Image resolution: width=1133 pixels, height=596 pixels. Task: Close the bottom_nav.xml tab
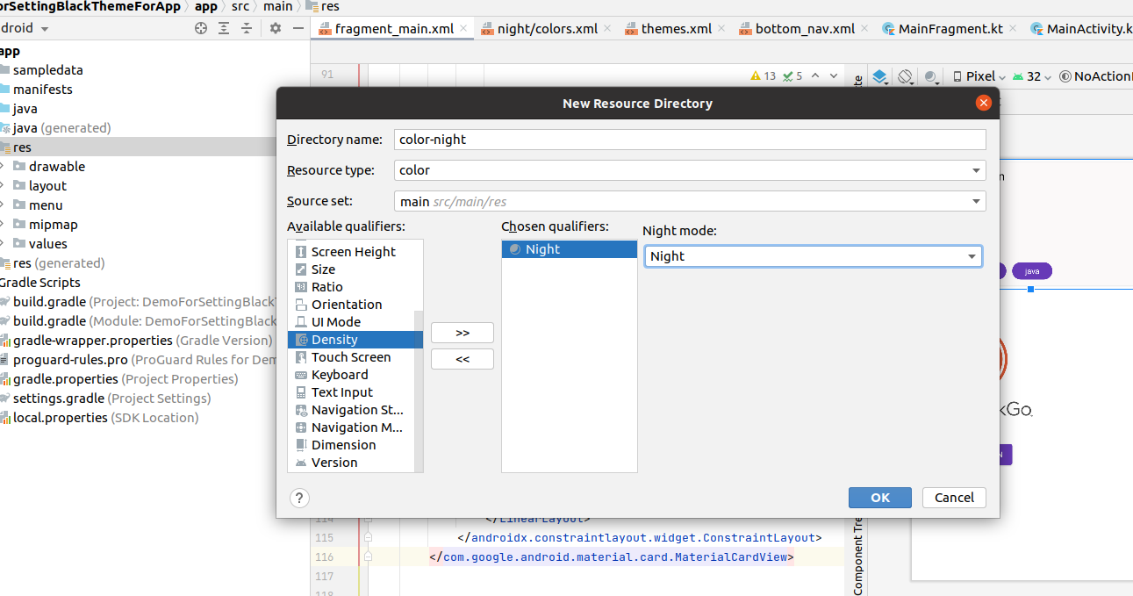coord(864,28)
